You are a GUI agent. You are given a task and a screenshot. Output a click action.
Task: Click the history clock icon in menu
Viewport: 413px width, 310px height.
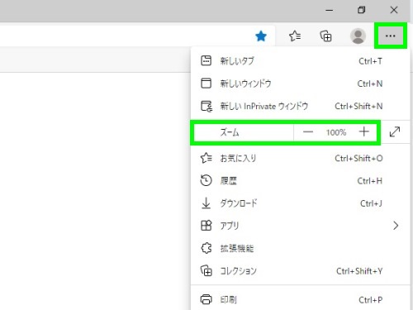pos(206,181)
